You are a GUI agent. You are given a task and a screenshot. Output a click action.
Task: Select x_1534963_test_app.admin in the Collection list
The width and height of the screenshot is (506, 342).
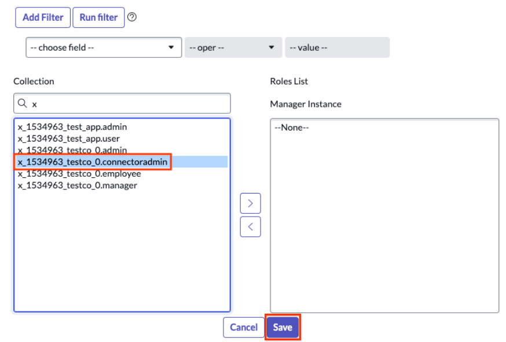coord(72,127)
